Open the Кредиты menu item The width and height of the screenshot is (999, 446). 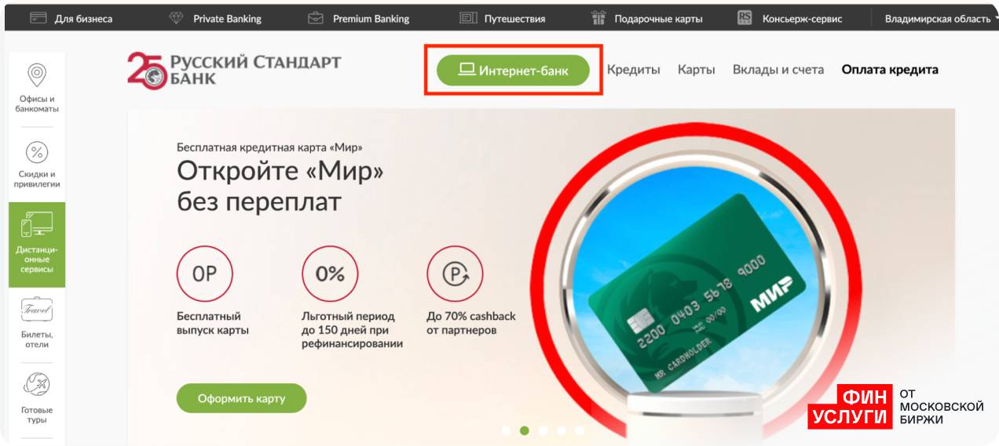pos(634,70)
